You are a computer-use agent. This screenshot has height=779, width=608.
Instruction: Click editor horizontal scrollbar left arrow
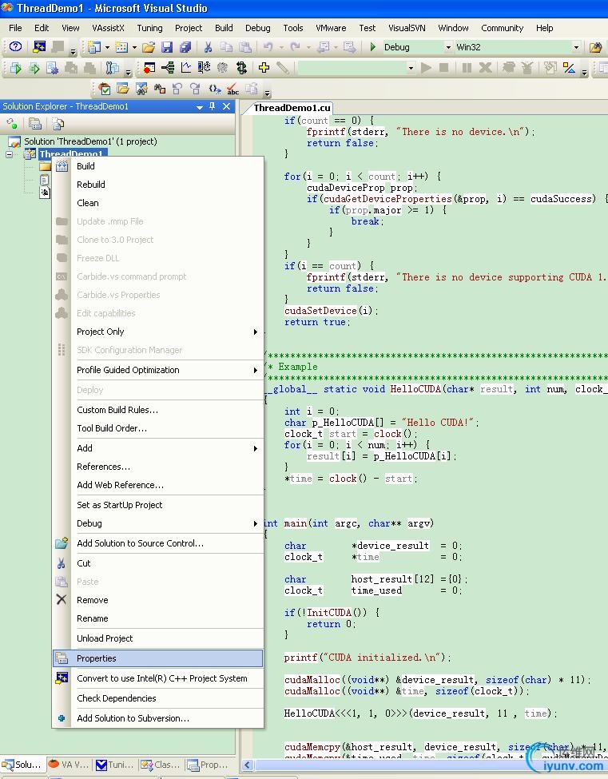pyautogui.click(x=247, y=765)
